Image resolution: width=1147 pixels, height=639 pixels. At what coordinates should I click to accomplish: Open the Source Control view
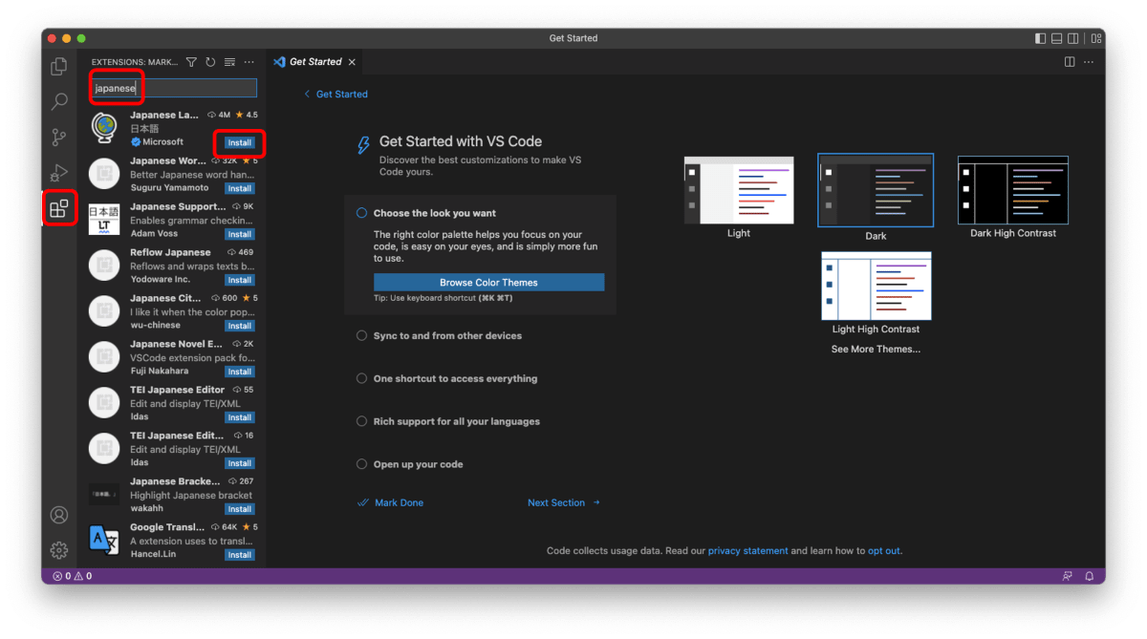pos(59,137)
